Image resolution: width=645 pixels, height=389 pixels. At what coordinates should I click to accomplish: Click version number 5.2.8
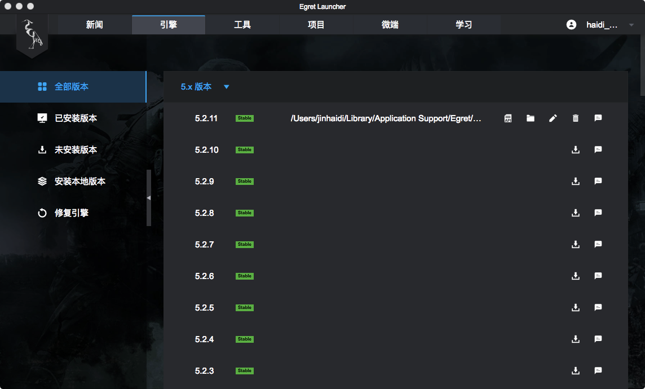[205, 213]
